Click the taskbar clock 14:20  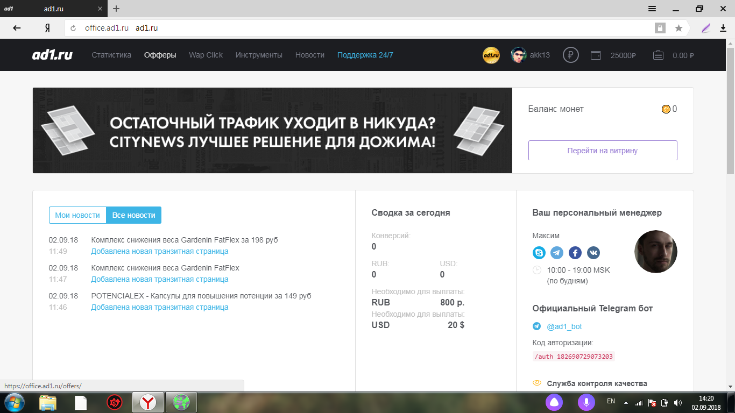tap(706, 398)
